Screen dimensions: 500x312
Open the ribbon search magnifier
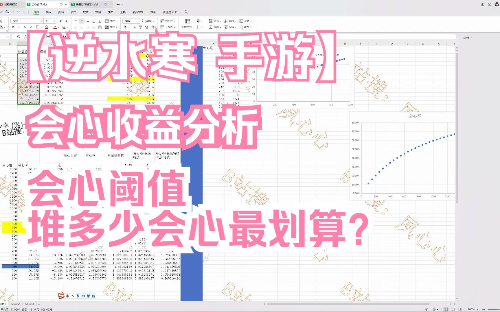tap(186, 12)
